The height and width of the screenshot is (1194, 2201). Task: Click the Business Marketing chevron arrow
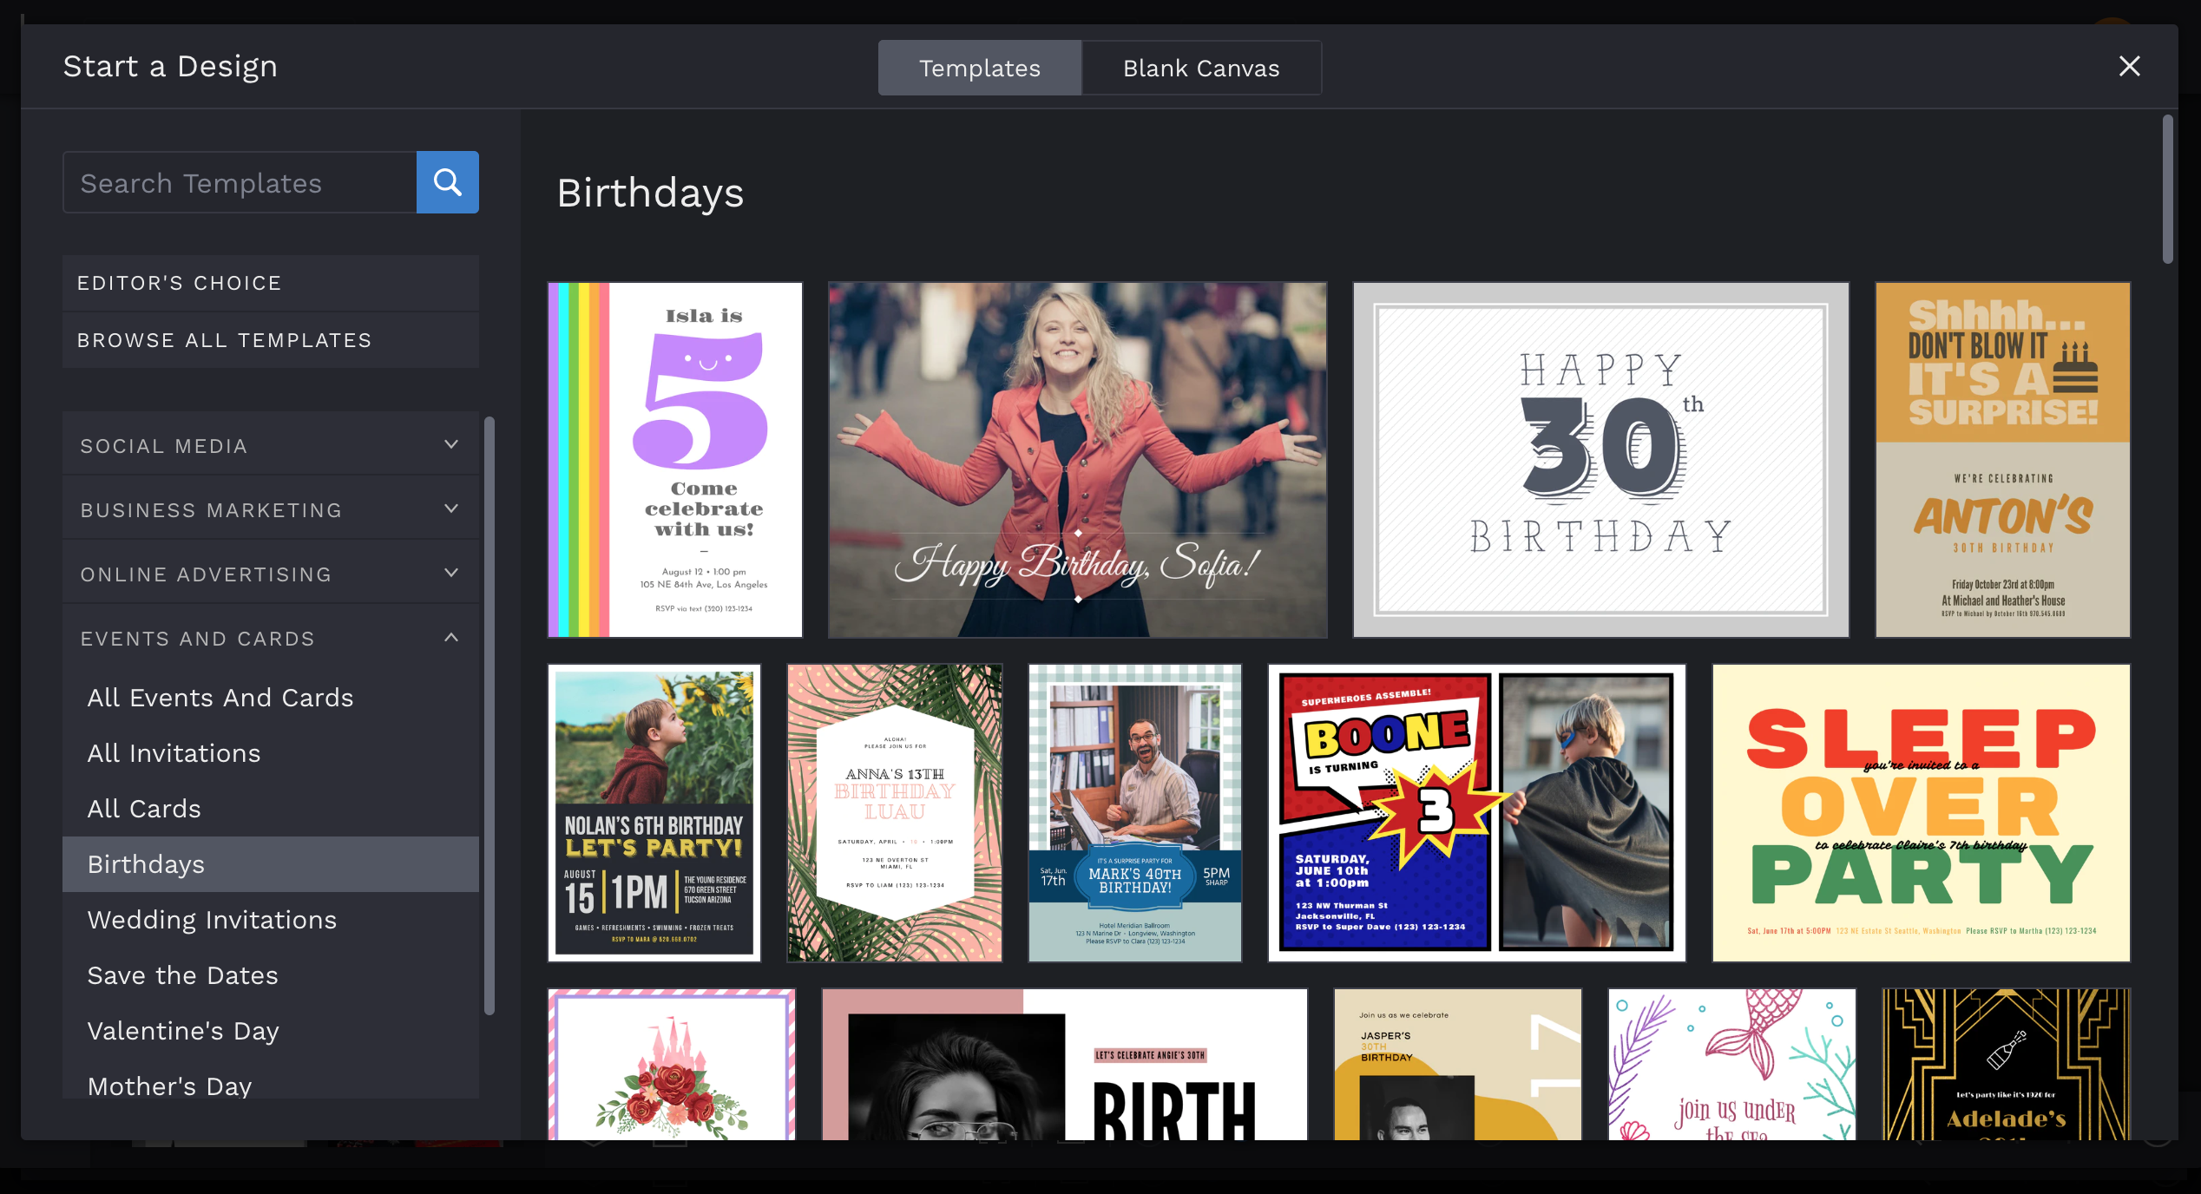pyautogui.click(x=451, y=508)
